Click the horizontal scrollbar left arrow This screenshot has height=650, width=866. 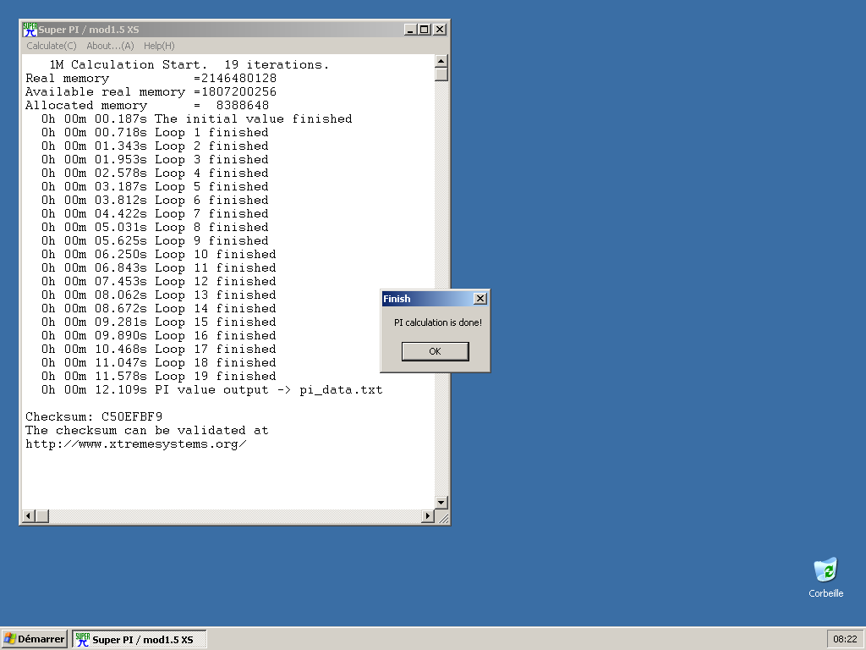[29, 515]
